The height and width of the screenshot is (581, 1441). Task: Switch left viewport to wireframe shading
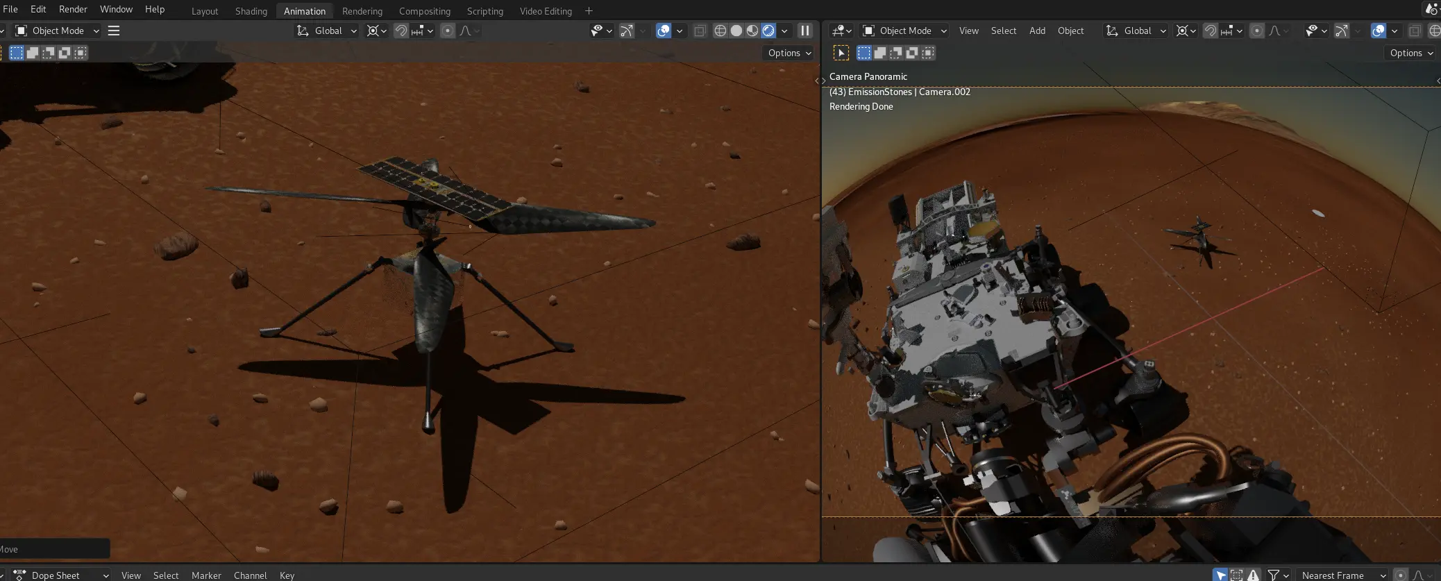click(720, 31)
